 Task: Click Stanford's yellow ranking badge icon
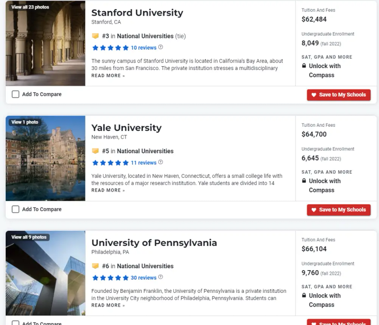95,36
